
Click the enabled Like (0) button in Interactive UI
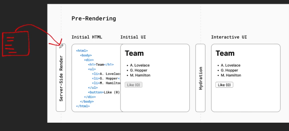pyautogui.click(x=224, y=85)
